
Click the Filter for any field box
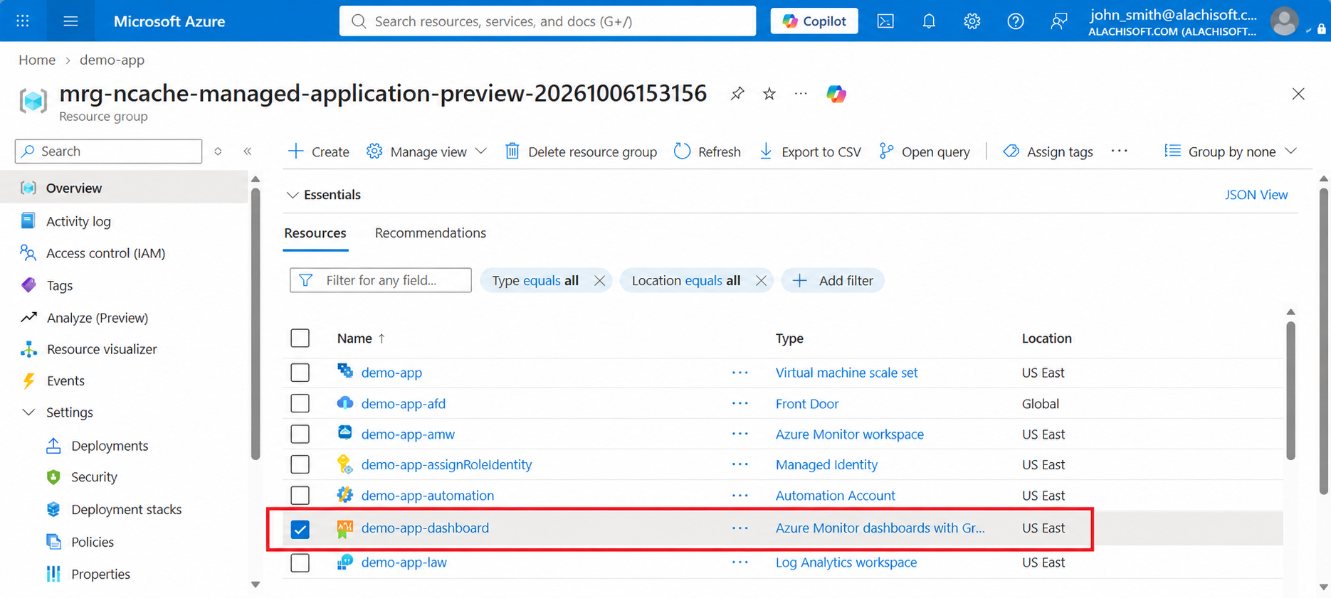pyautogui.click(x=381, y=280)
